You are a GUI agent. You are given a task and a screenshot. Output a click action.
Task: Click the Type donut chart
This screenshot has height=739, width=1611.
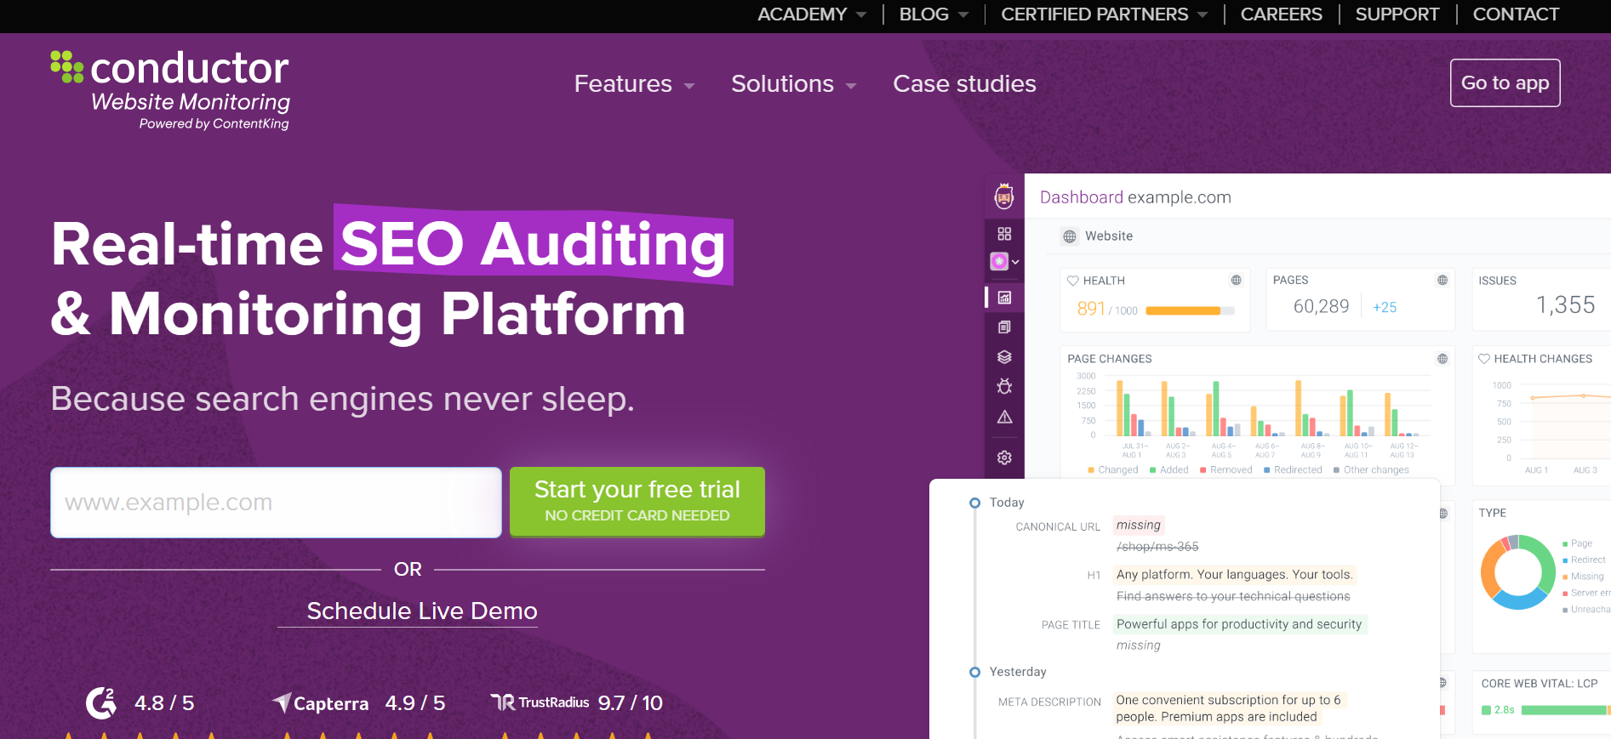point(1517,571)
